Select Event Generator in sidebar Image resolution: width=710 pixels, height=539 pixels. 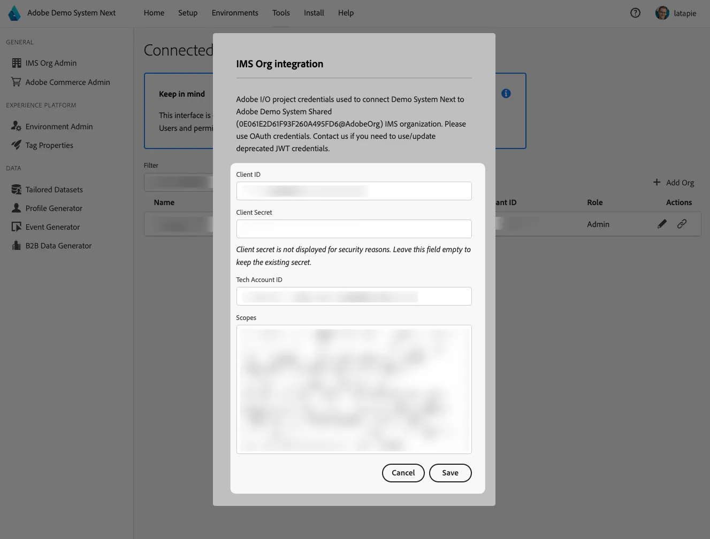point(52,227)
